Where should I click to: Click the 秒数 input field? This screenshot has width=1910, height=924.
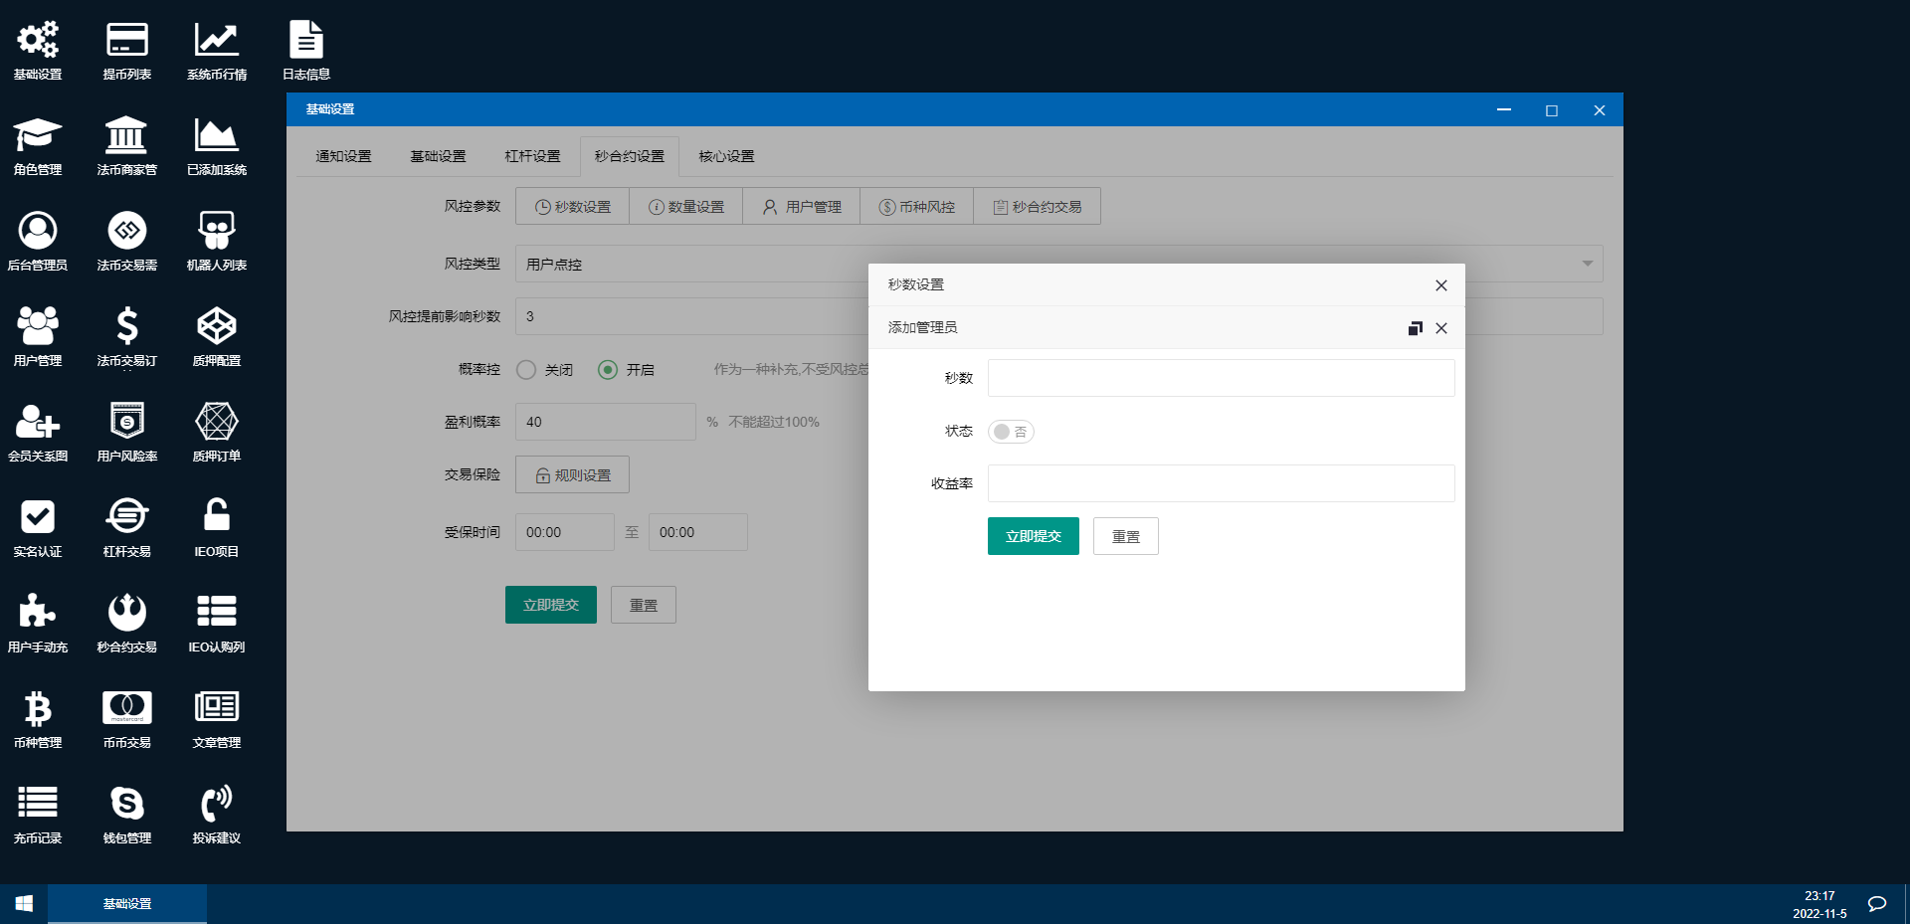(x=1221, y=378)
